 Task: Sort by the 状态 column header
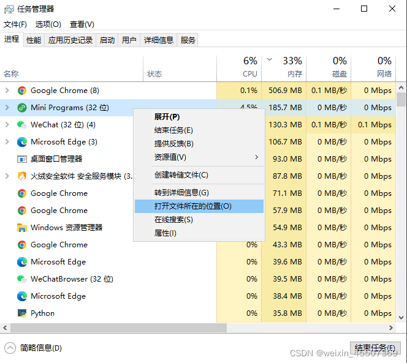coord(180,69)
